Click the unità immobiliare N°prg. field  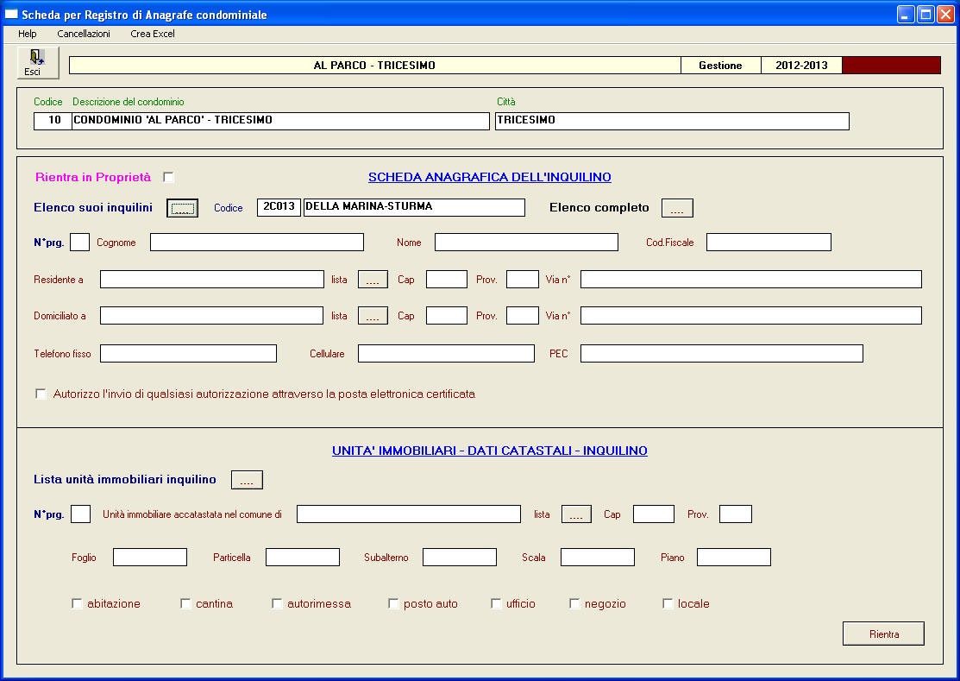(81, 514)
